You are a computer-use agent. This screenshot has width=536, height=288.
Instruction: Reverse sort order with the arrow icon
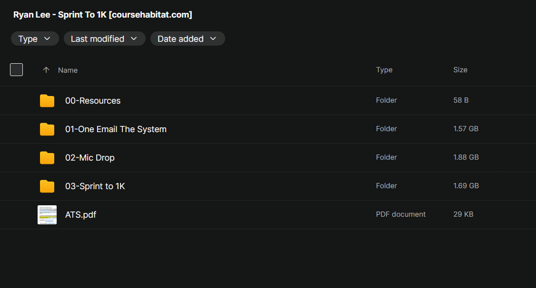[x=46, y=70]
